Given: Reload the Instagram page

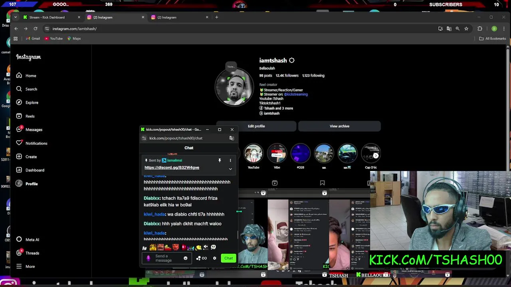Looking at the screenshot, I should [x=36, y=29].
